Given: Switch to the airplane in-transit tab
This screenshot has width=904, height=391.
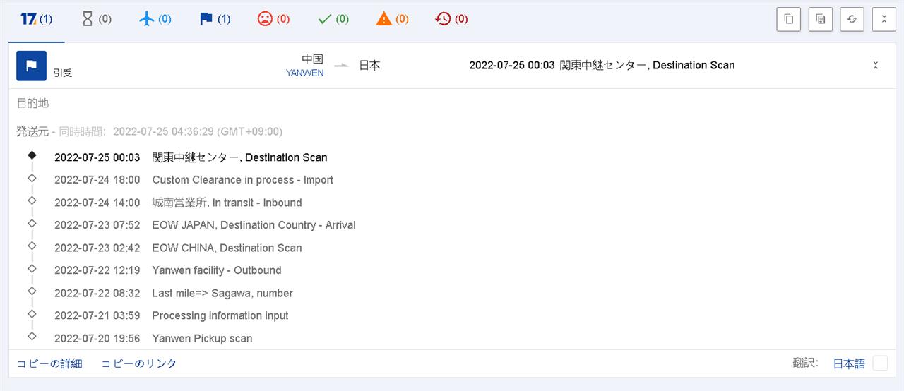Looking at the screenshot, I should tap(155, 20).
